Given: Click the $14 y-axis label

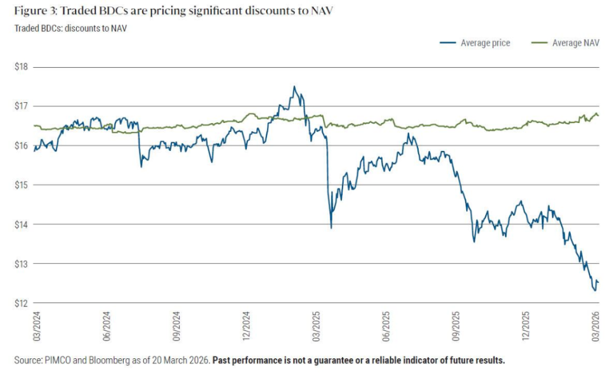Looking at the screenshot, I should click(21, 224).
